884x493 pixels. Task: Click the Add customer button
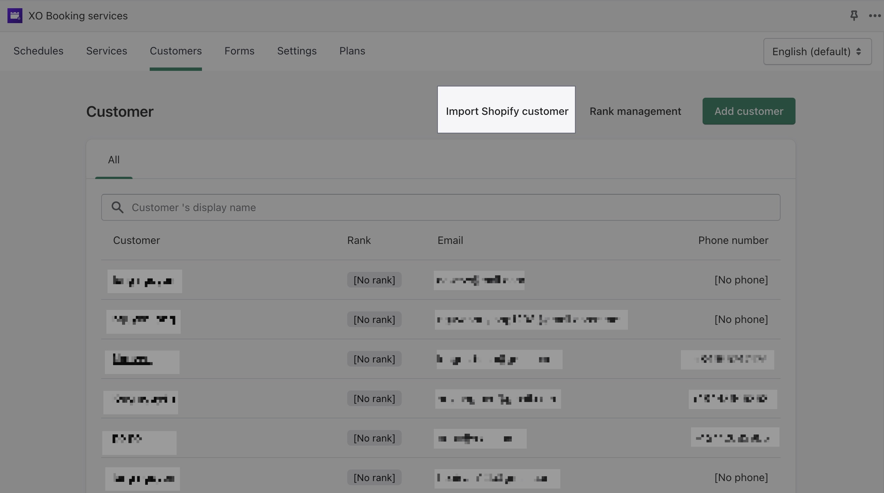coord(748,111)
